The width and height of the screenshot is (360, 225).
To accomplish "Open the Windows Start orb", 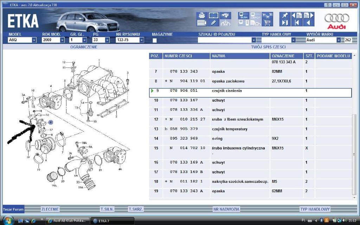I will point(8,220).
